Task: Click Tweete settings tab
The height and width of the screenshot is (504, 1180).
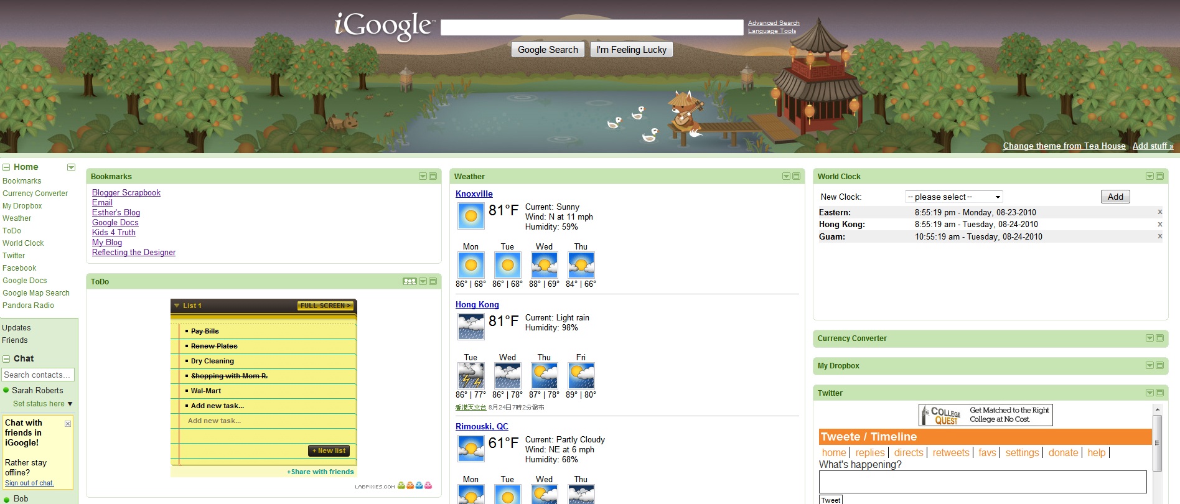Action: click(1022, 453)
